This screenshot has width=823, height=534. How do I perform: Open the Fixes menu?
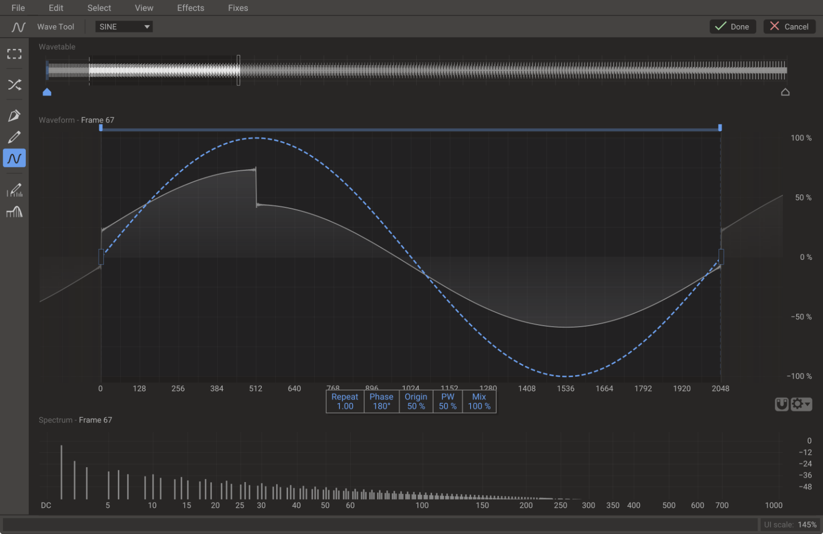pyautogui.click(x=238, y=8)
